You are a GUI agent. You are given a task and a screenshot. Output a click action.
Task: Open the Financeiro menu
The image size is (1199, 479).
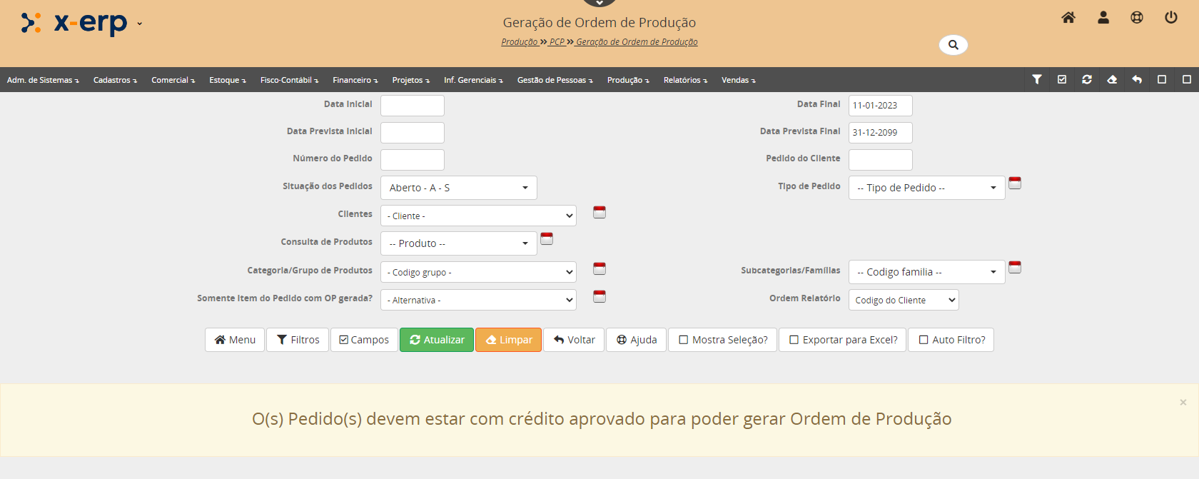[355, 80]
